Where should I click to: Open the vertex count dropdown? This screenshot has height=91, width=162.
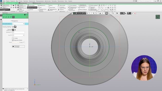[x=24, y=24]
